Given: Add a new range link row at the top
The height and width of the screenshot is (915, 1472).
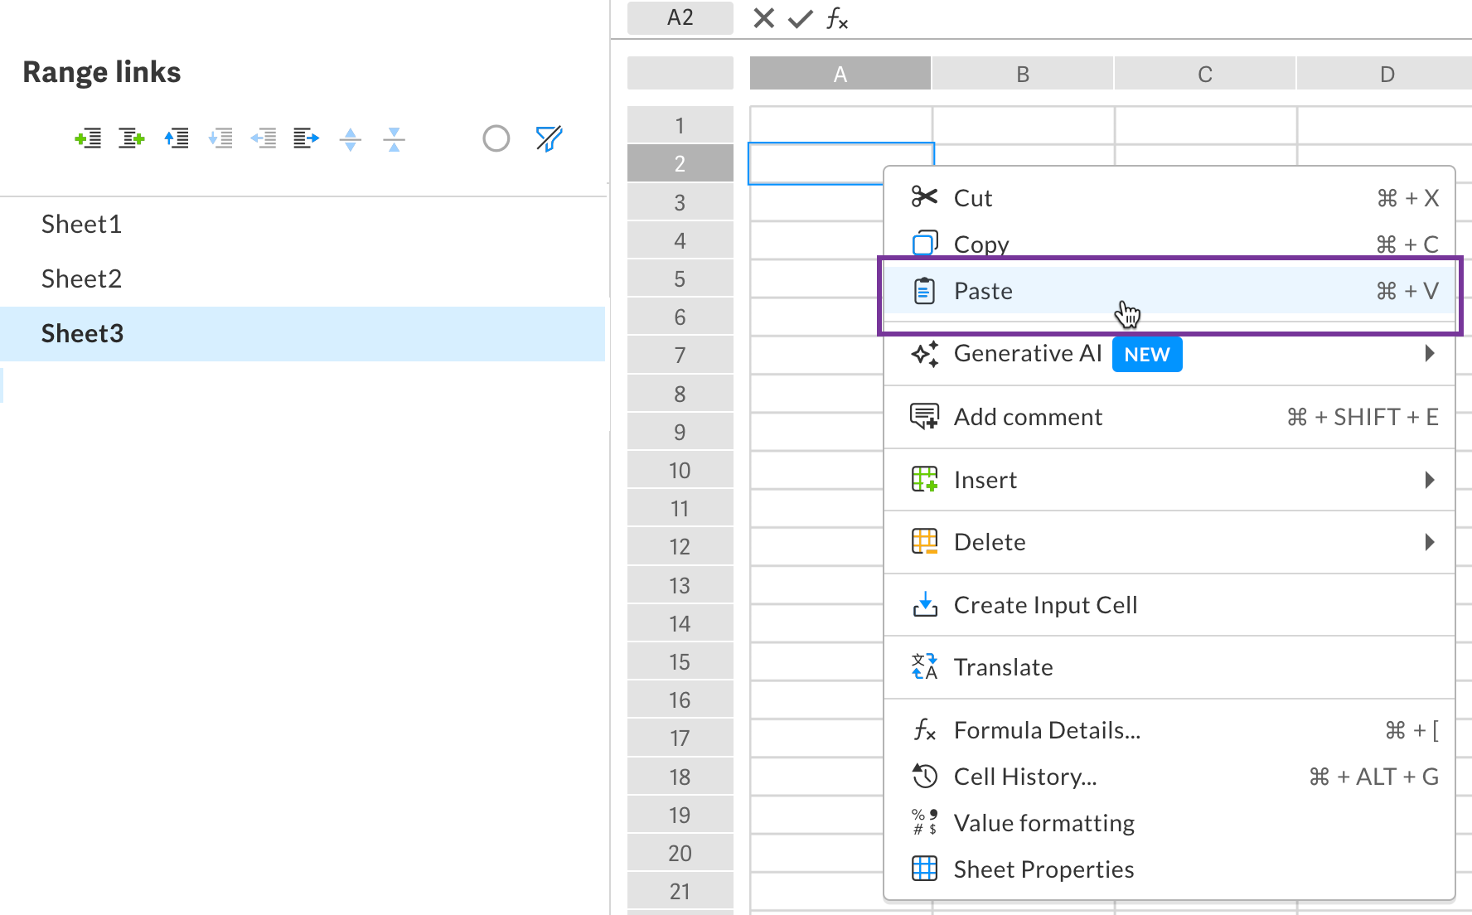Looking at the screenshot, I should [x=130, y=138].
